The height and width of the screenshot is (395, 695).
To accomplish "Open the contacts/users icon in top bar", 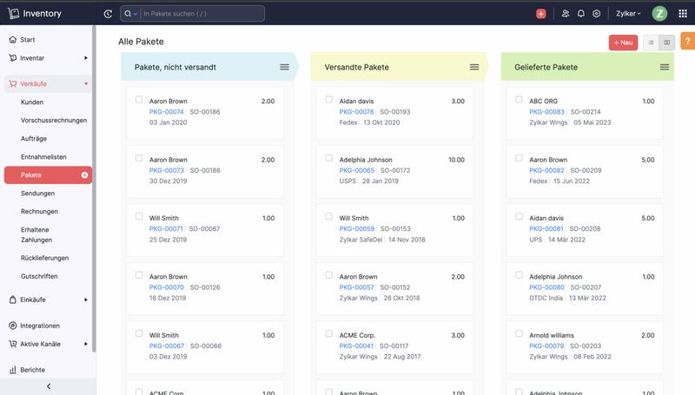I will pyautogui.click(x=566, y=14).
